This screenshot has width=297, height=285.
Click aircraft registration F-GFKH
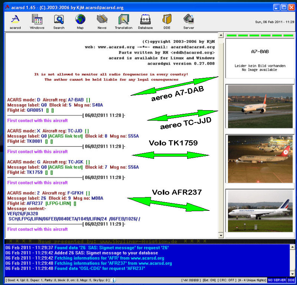pos(75,193)
